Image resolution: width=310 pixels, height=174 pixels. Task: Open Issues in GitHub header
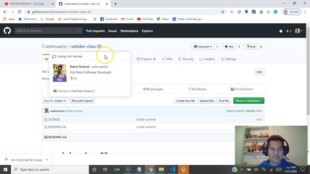[112, 31]
